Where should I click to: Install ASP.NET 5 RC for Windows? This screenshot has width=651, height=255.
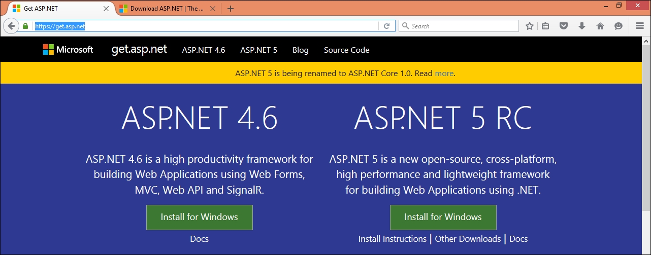tap(443, 217)
